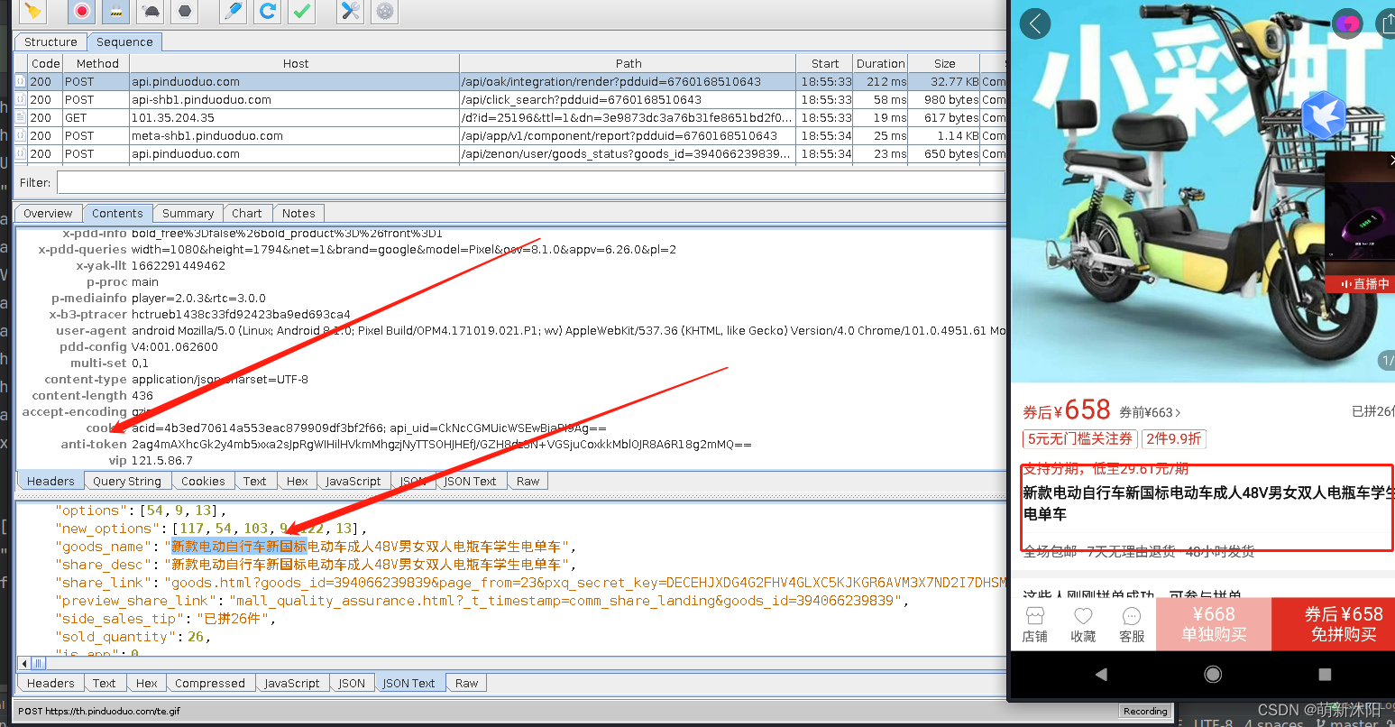
Task: Open the live stream thumbnail 直播中
Action: point(1360,223)
